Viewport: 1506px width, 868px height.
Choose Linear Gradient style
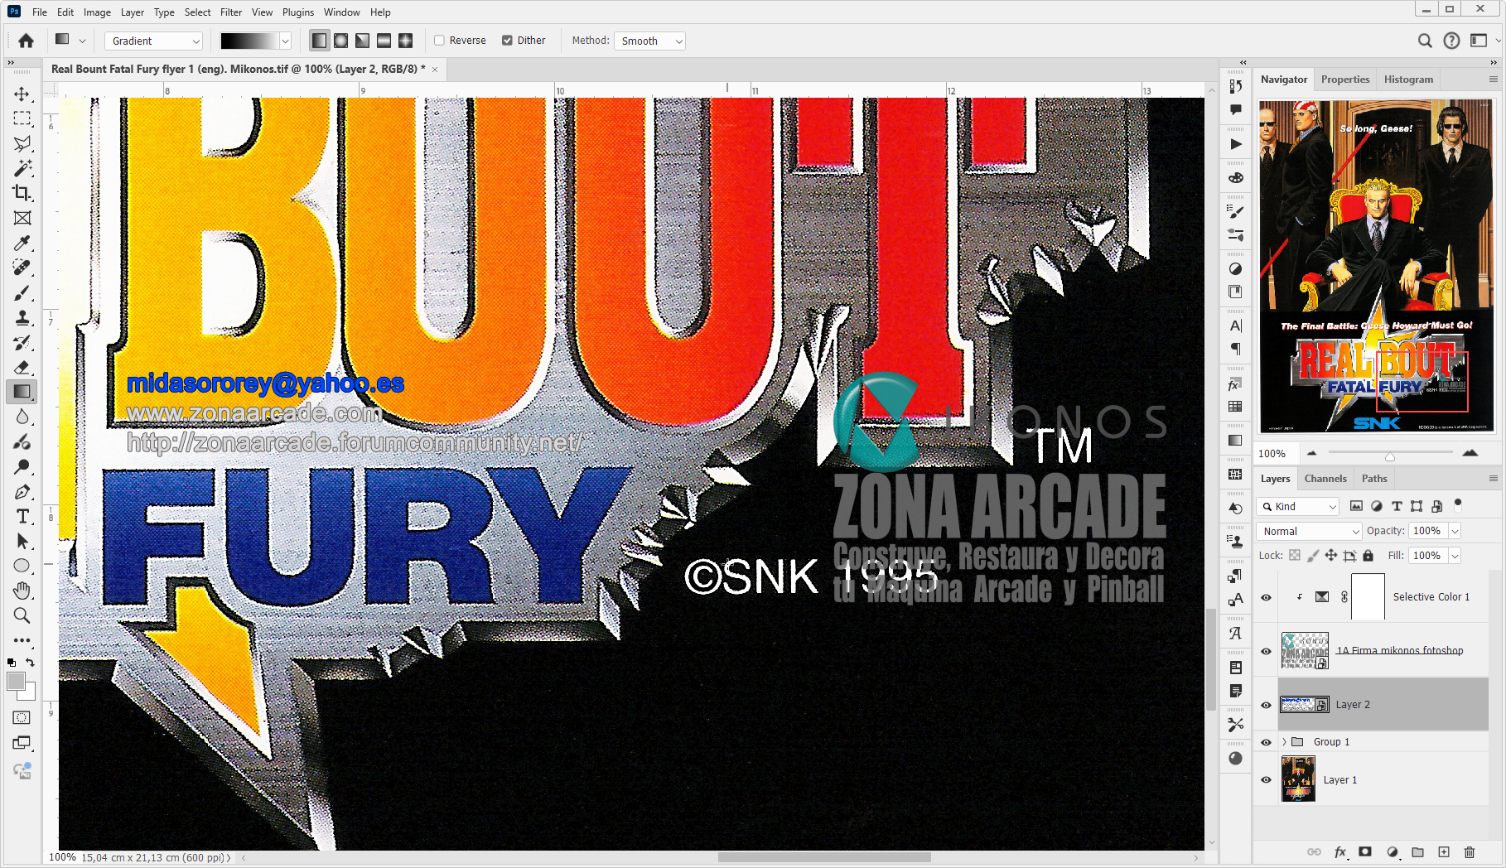(320, 41)
